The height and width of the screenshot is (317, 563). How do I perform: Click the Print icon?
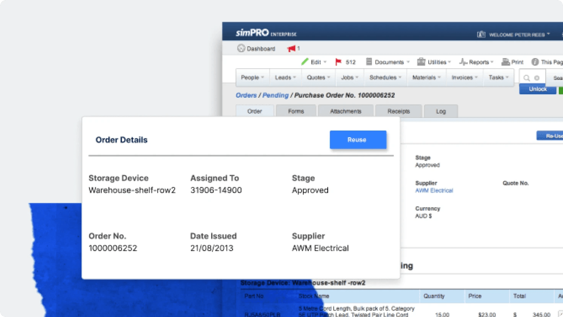pos(506,62)
